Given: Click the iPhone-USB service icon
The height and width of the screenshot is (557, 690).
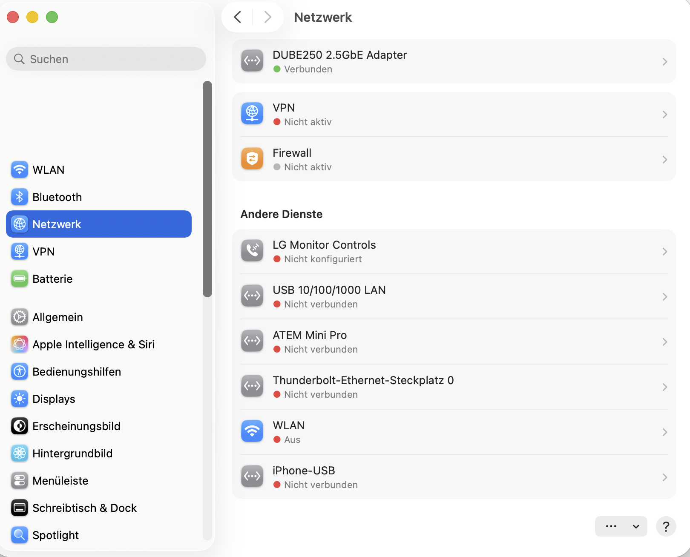Looking at the screenshot, I should 252,477.
